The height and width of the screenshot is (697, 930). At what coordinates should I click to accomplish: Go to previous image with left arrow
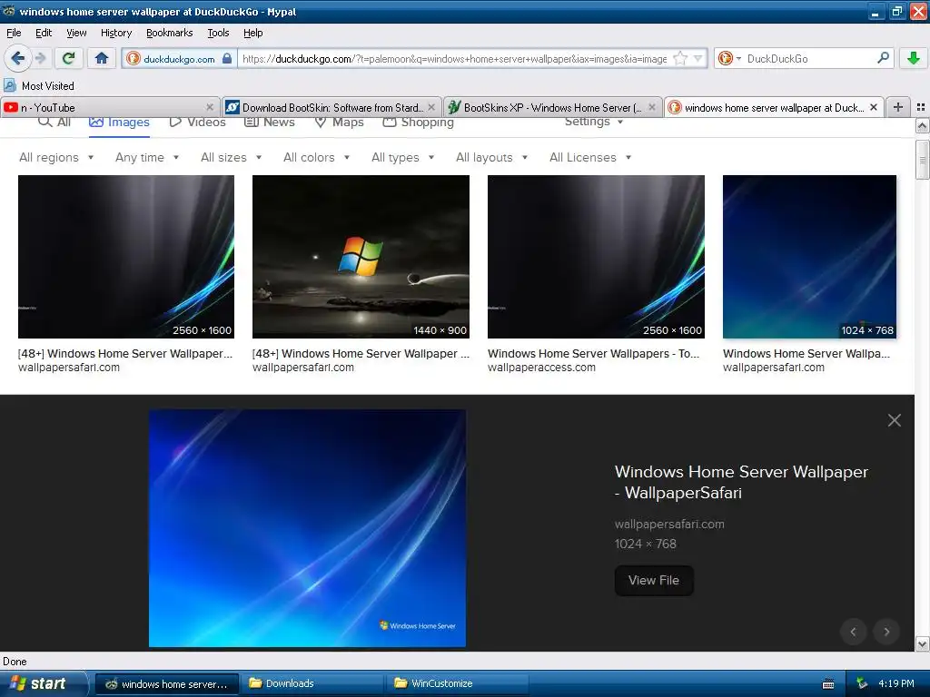854,632
